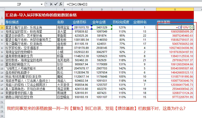Select cell with value 2907703
202x118 pixels.
(x=102, y=68)
